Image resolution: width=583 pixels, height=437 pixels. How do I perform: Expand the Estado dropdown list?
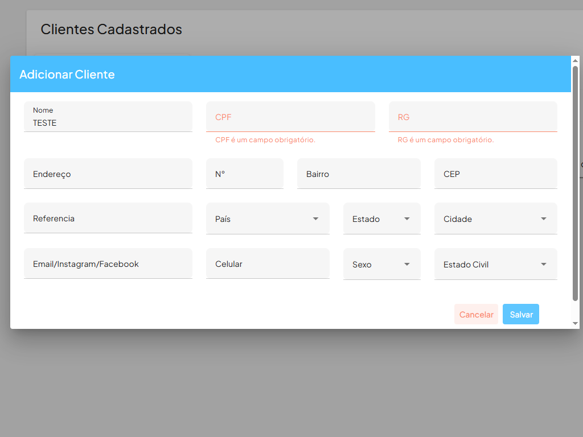tap(381, 219)
